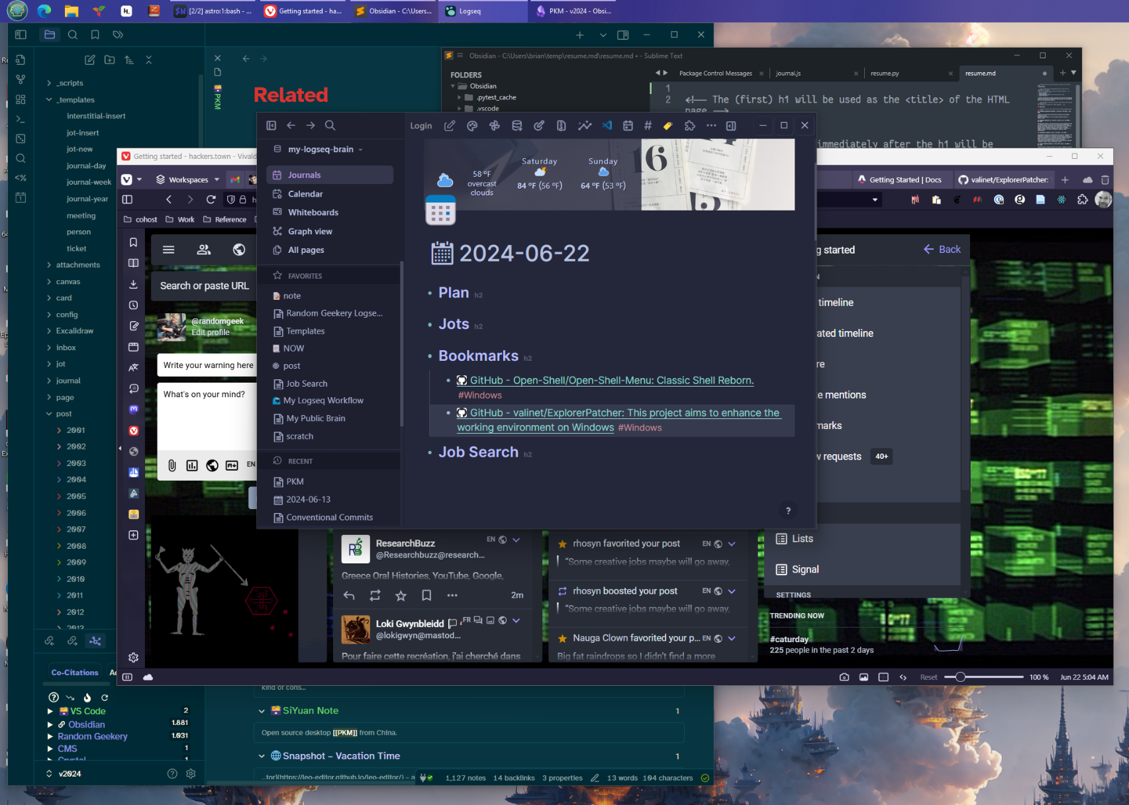Viewport: 1129px width, 805px height.
Task: Toggle Obsidian split layout icon in tab bar
Action: [622, 34]
